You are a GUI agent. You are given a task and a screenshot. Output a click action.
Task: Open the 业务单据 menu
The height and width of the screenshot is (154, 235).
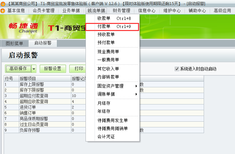71,11
